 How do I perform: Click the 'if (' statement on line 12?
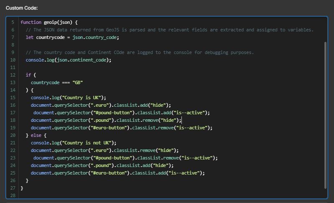tap(31, 75)
